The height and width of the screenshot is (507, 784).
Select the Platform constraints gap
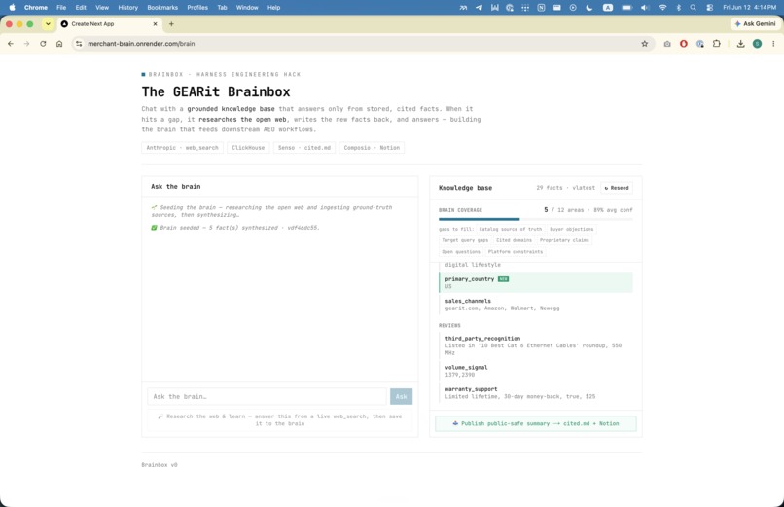(x=515, y=252)
